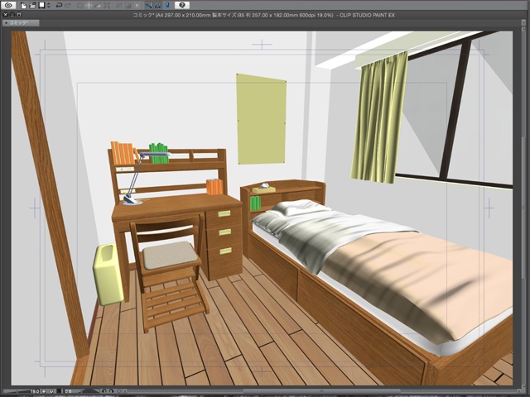Toggle snap to ruler
The width and height of the screenshot is (530, 397).
pos(149,6)
